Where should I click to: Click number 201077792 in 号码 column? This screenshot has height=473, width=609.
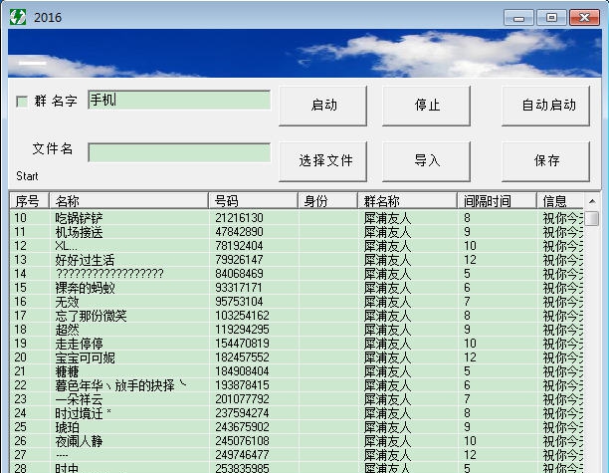[x=243, y=399]
